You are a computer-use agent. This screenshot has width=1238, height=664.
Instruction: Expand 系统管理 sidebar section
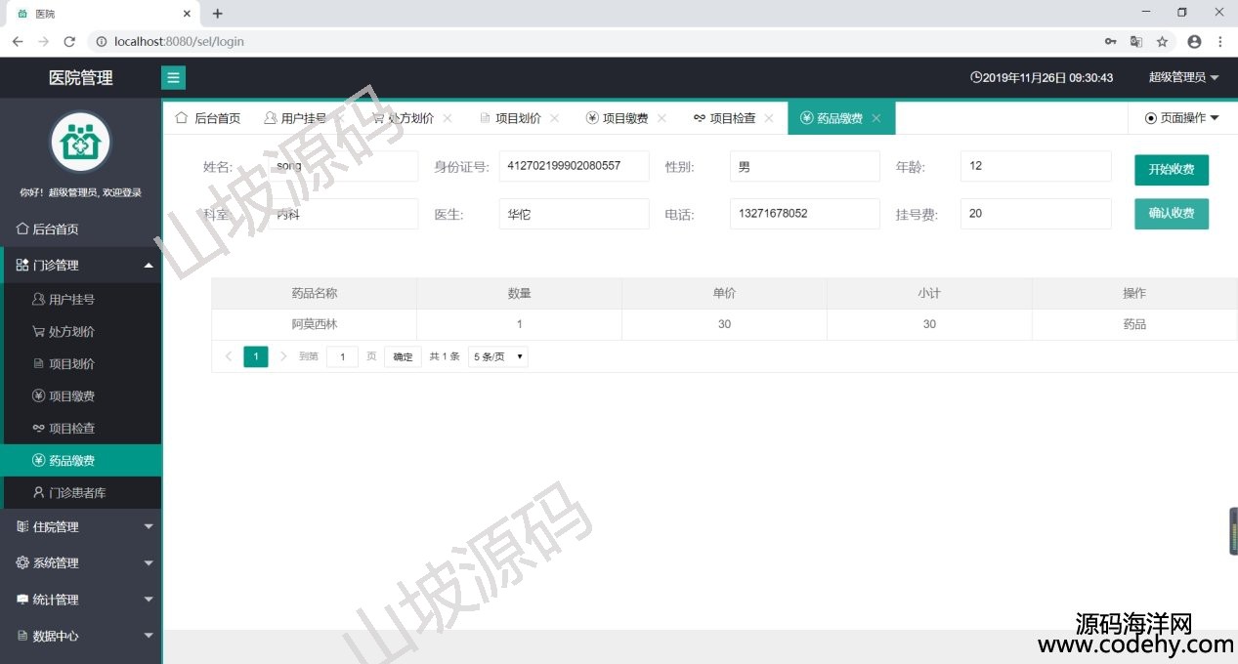81,562
